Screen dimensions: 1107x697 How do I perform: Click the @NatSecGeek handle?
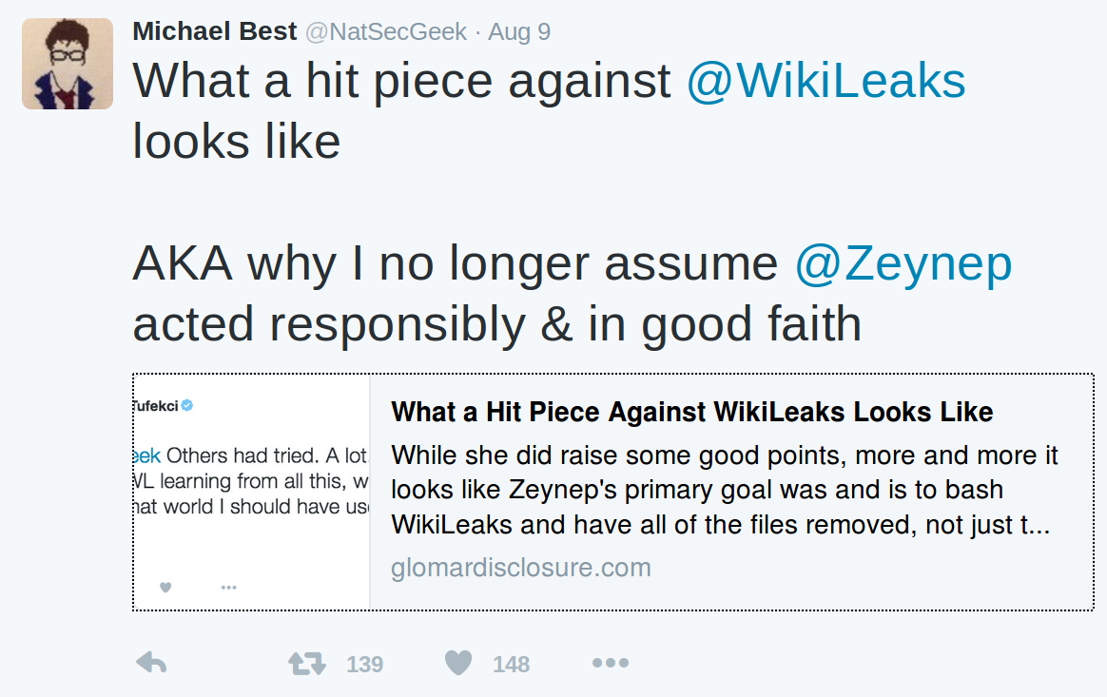point(386,31)
